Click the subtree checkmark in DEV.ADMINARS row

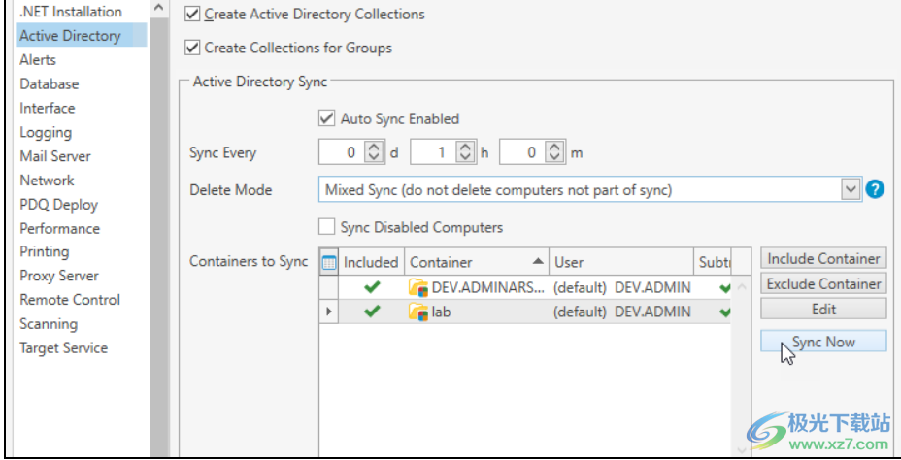724,287
